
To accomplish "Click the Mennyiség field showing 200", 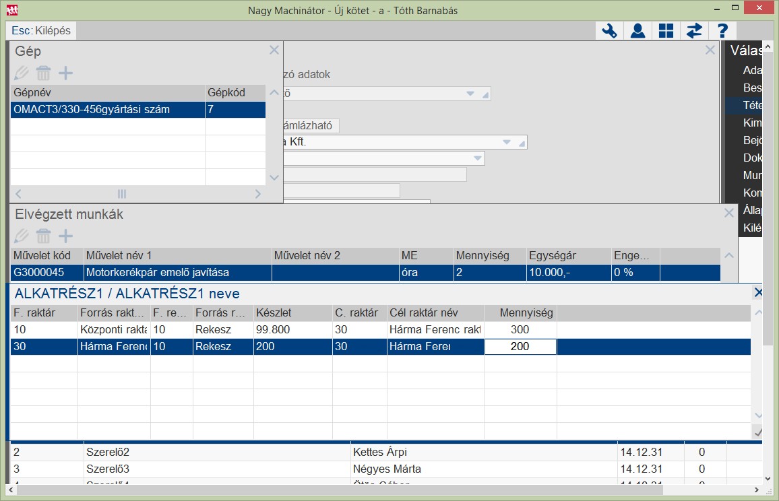I will coord(520,347).
